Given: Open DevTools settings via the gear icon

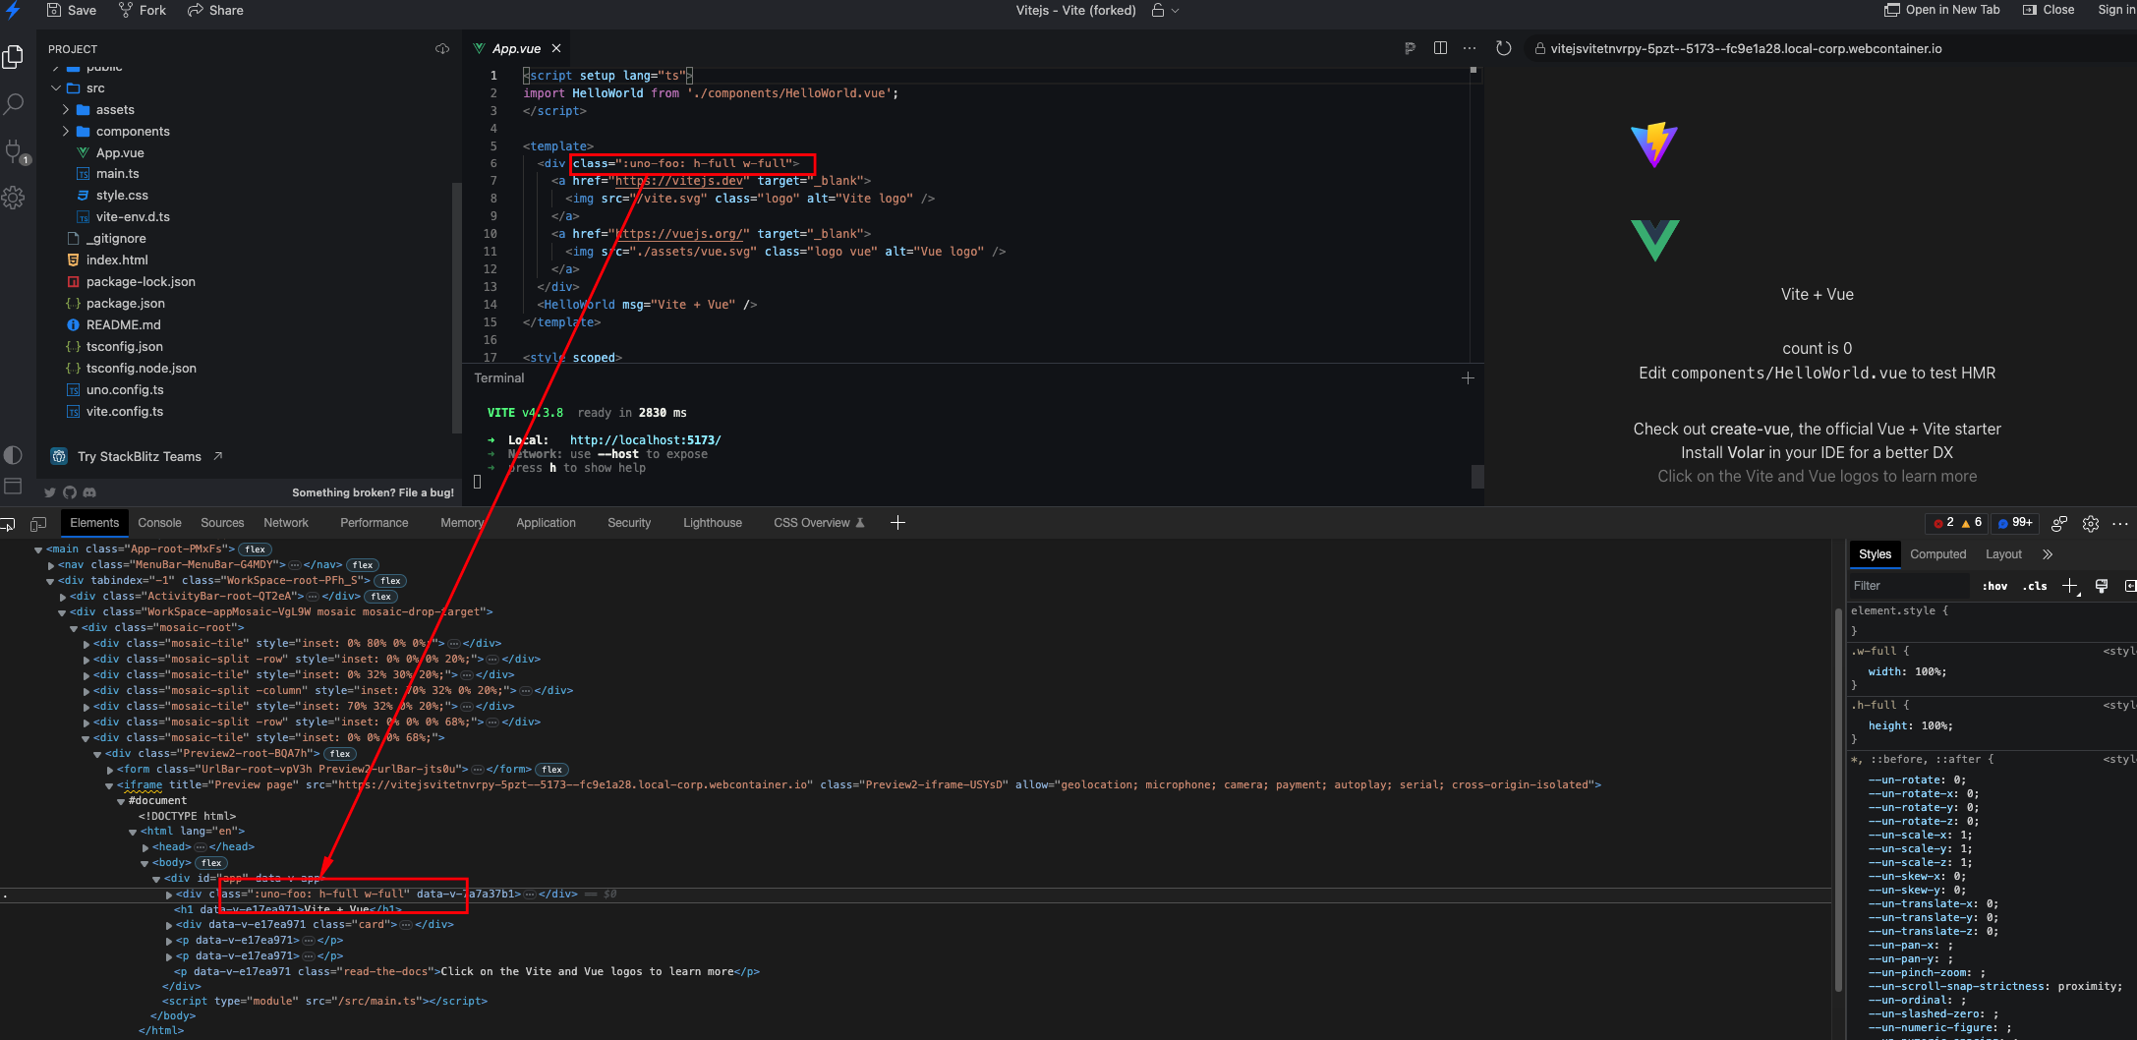Looking at the screenshot, I should 2091,523.
